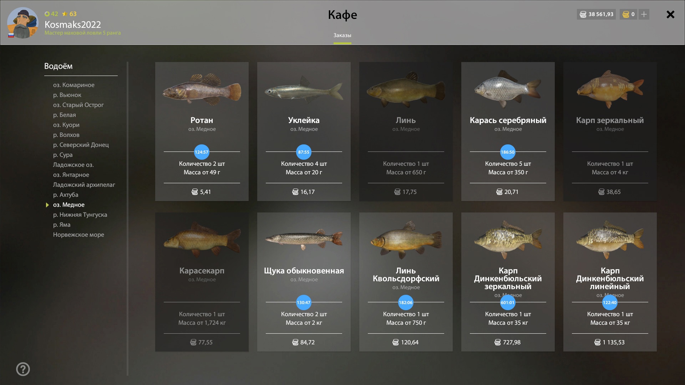Select оз. Комариное in water list

(74, 85)
